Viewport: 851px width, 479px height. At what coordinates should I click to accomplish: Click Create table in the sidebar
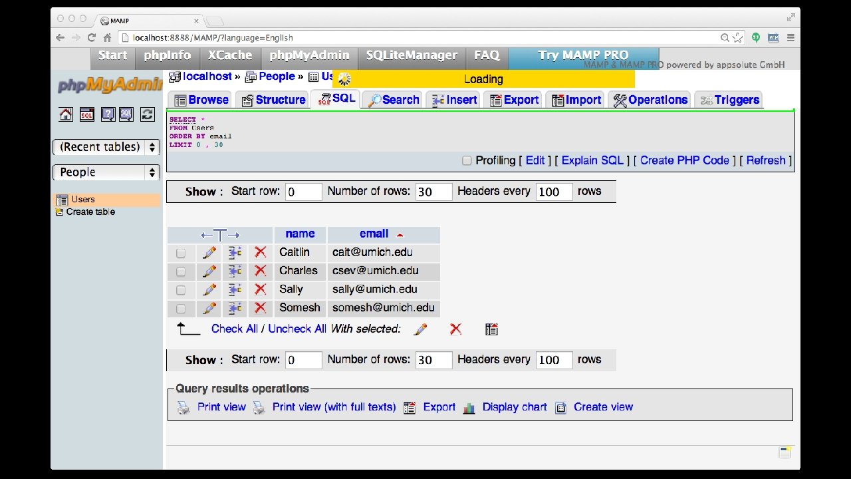[90, 212]
